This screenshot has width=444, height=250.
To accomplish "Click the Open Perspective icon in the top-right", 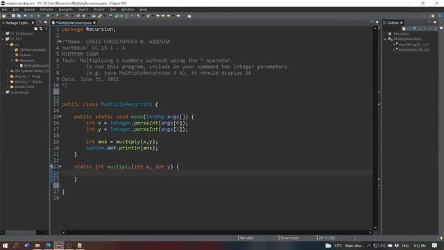I will (433, 16).
